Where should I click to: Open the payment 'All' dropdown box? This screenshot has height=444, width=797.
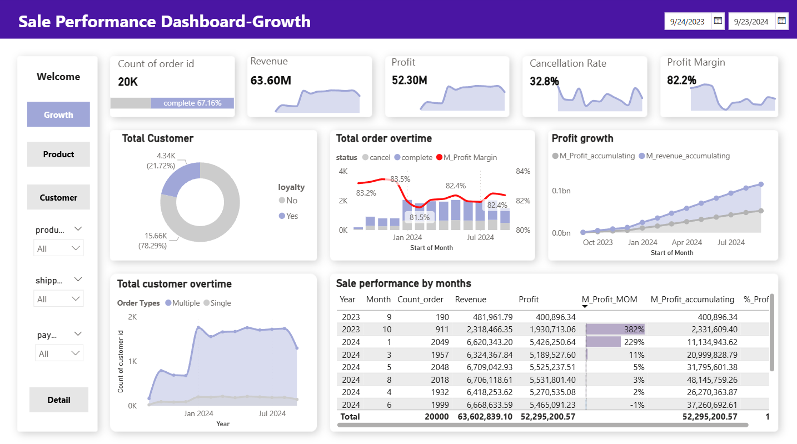pos(58,353)
